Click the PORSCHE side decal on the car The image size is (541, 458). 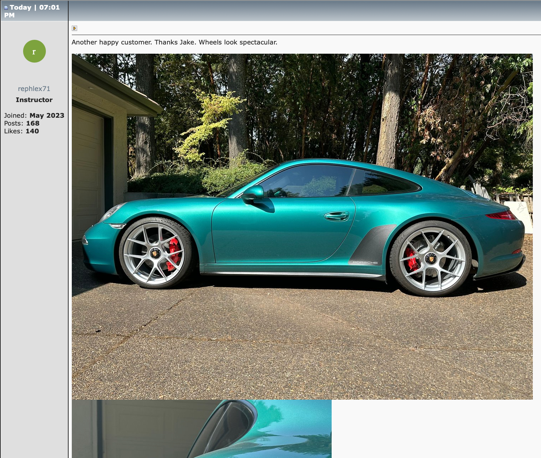(x=365, y=262)
